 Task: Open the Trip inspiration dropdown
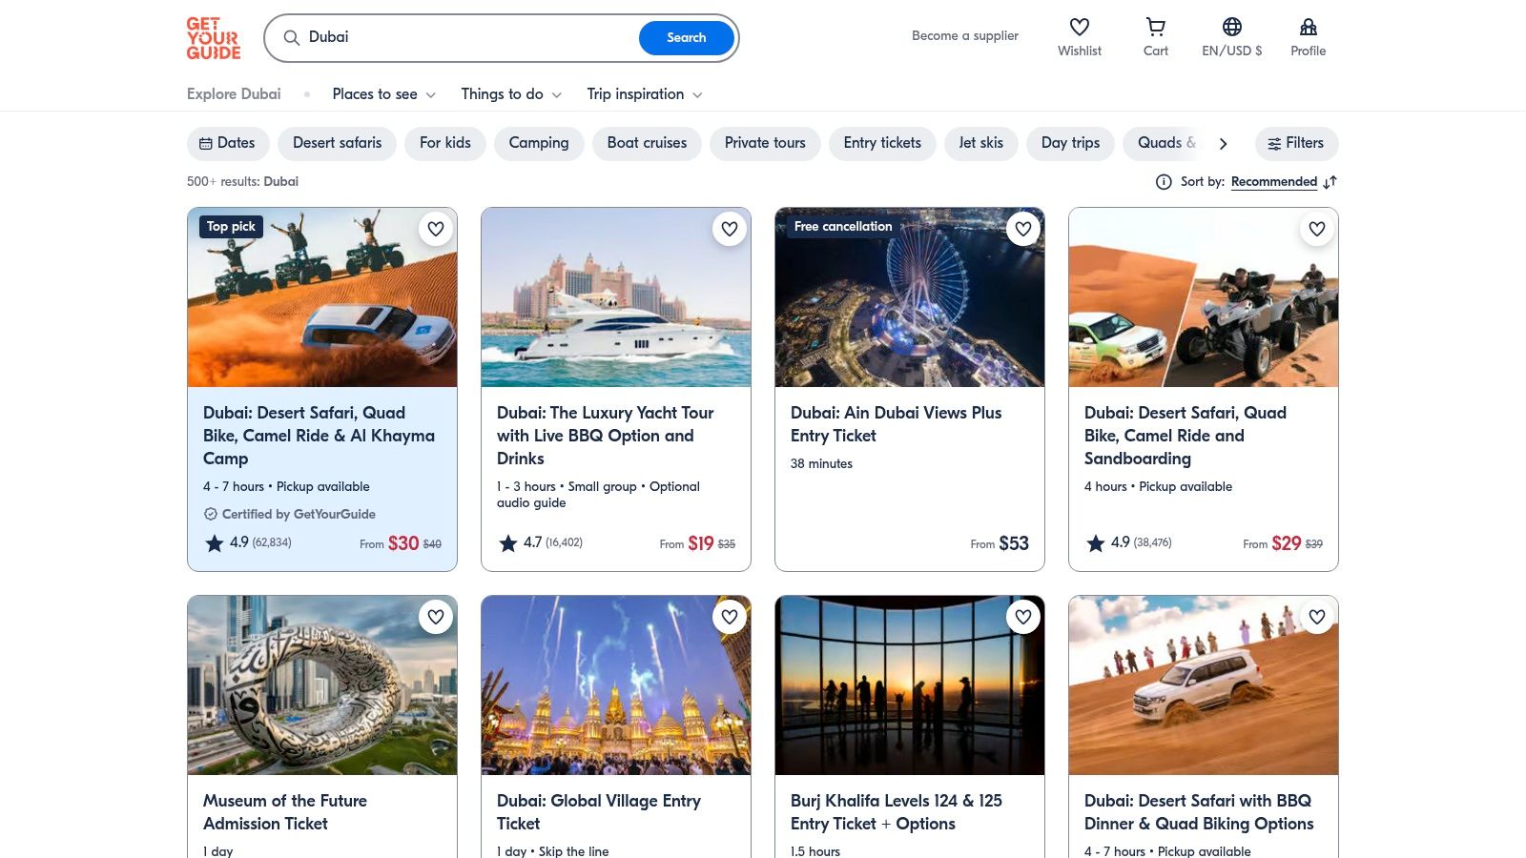click(644, 94)
